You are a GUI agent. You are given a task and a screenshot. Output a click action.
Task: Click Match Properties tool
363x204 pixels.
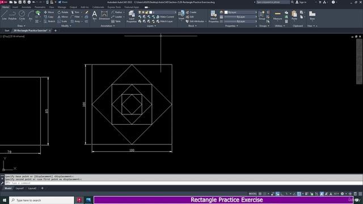[x=213, y=16]
